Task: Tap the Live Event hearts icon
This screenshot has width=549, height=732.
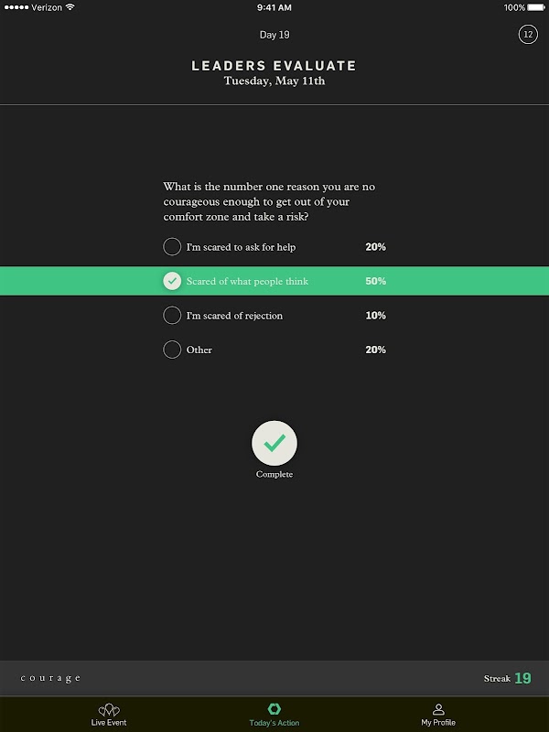Action: point(109,710)
